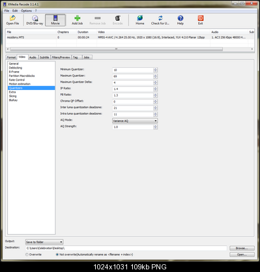Open the Edit menu

pyautogui.click(x=15, y=10)
